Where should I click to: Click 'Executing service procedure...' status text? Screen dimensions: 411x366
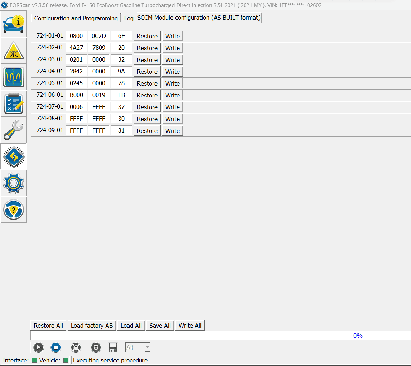(113, 360)
